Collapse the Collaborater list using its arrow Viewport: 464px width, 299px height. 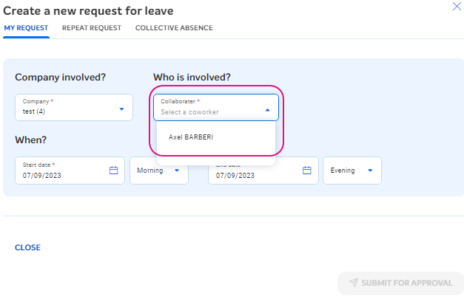pyautogui.click(x=268, y=109)
